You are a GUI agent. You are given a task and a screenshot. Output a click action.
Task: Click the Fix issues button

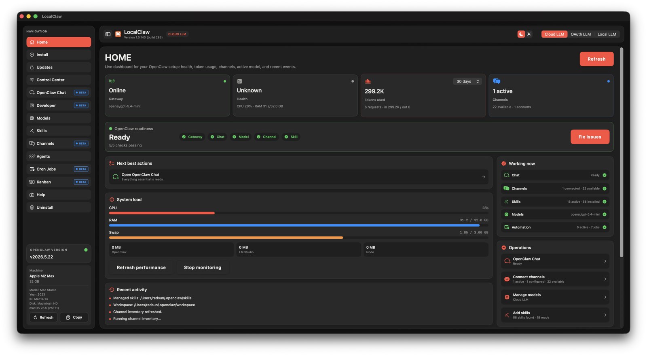click(590, 137)
